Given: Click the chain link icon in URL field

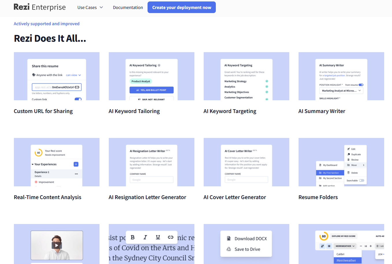Looking at the screenshot, I should pyautogui.click(x=77, y=87).
